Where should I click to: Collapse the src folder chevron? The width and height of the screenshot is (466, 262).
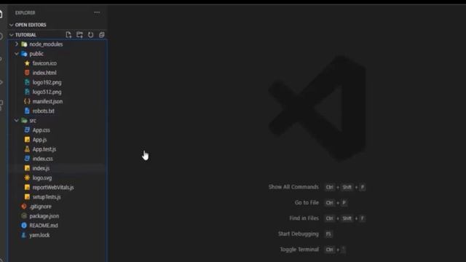point(17,120)
